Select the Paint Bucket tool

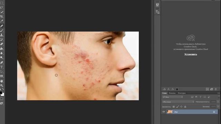(x=1, y=49)
